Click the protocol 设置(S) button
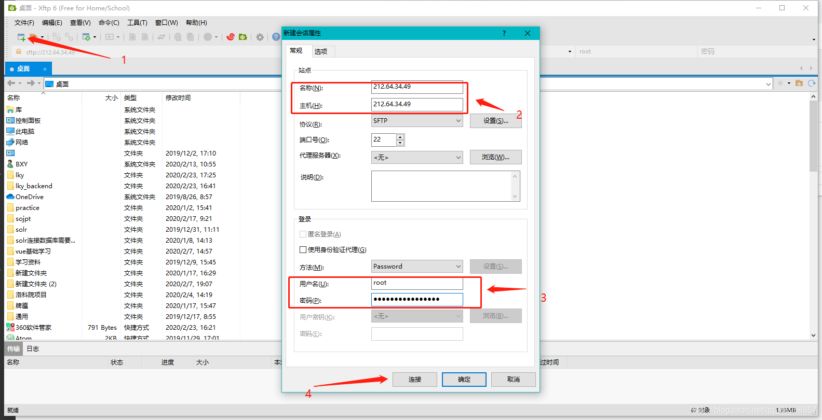This screenshot has height=420, width=822. [496, 121]
